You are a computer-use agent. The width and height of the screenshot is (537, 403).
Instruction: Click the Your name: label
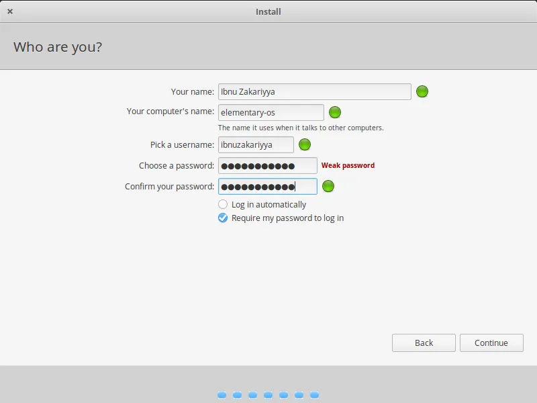click(x=193, y=92)
